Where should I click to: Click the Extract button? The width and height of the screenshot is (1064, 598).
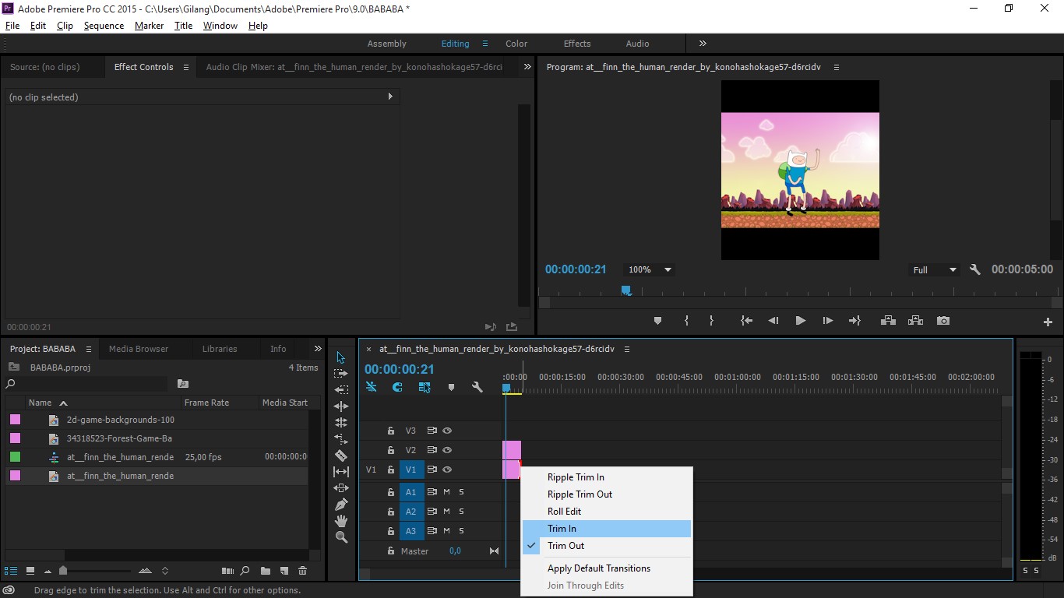pos(915,321)
